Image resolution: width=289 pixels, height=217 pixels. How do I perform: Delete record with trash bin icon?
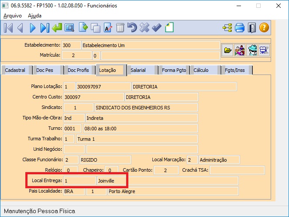tap(120, 28)
